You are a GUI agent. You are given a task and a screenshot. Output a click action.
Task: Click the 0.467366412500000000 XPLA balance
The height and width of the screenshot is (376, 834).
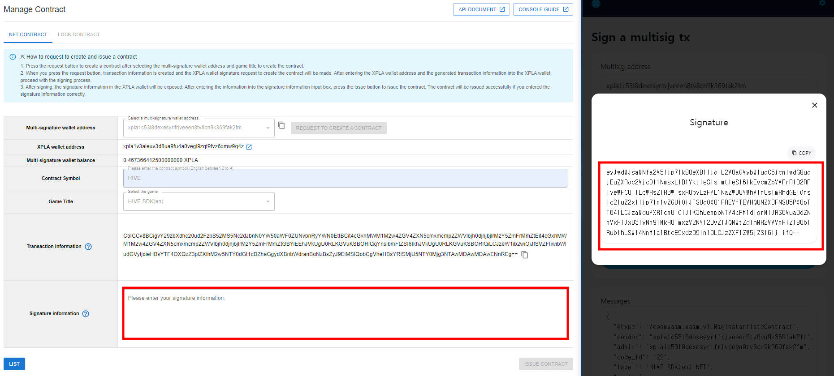click(160, 160)
